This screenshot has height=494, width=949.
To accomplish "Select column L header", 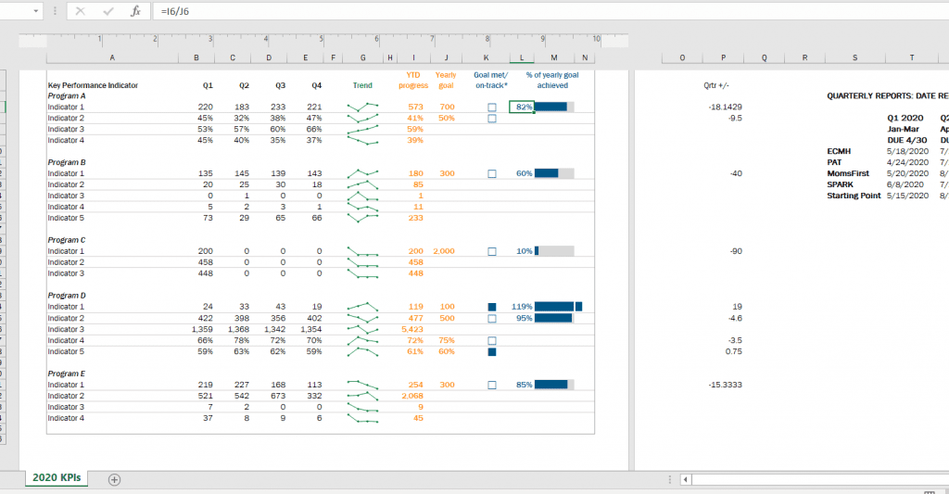I will 522,57.
